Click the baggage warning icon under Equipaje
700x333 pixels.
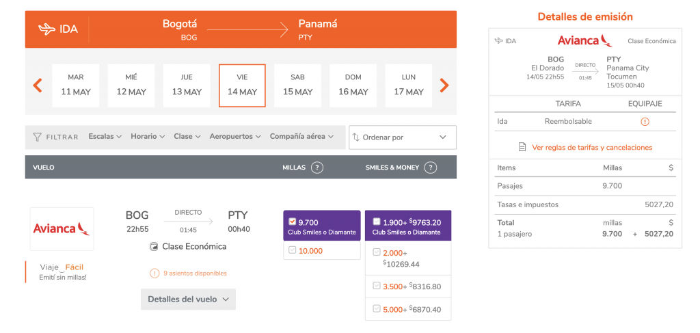click(x=645, y=122)
